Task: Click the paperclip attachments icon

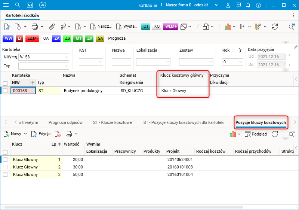Action: coord(52,27)
